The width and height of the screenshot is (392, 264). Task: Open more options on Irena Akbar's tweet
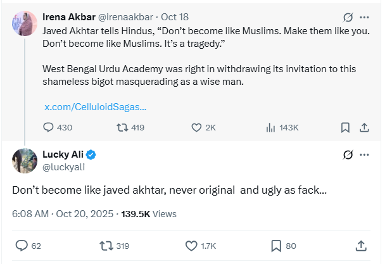pyautogui.click(x=365, y=16)
